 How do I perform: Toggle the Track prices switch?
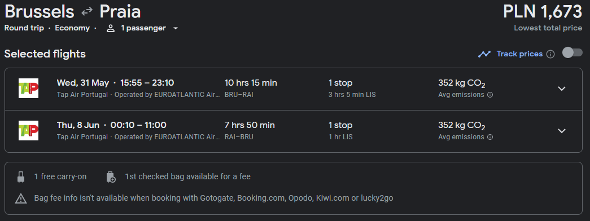(x=572, y=53)
